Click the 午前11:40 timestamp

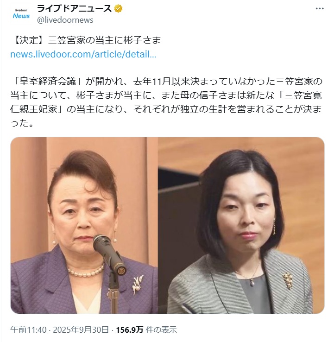point(28,330)
